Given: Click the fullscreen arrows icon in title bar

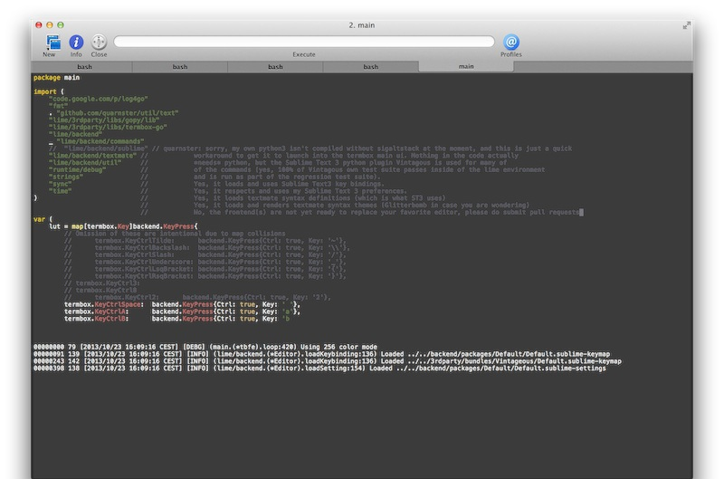Looking at the screenshot, I should point(687,25).
